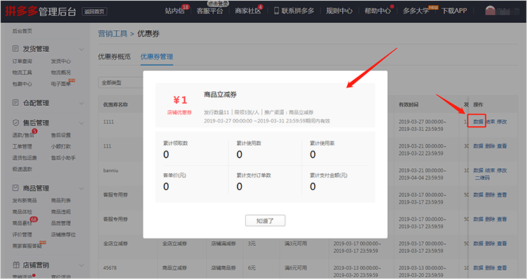This screenshot has height=279, width=527.
Task: Click the 店铺营销 gift icon
Action: [x=15, y=264]
